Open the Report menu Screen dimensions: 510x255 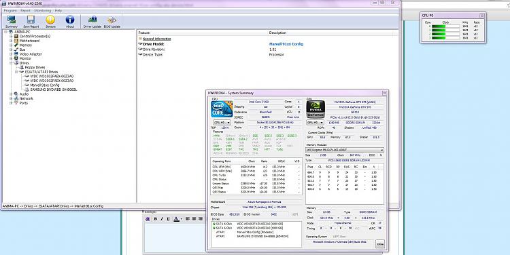tap(25, 11)
